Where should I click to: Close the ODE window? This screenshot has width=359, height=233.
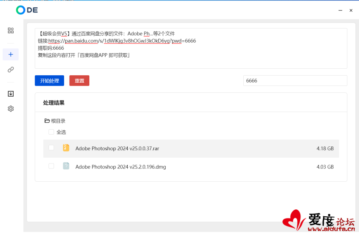click(x=351, y=10)
